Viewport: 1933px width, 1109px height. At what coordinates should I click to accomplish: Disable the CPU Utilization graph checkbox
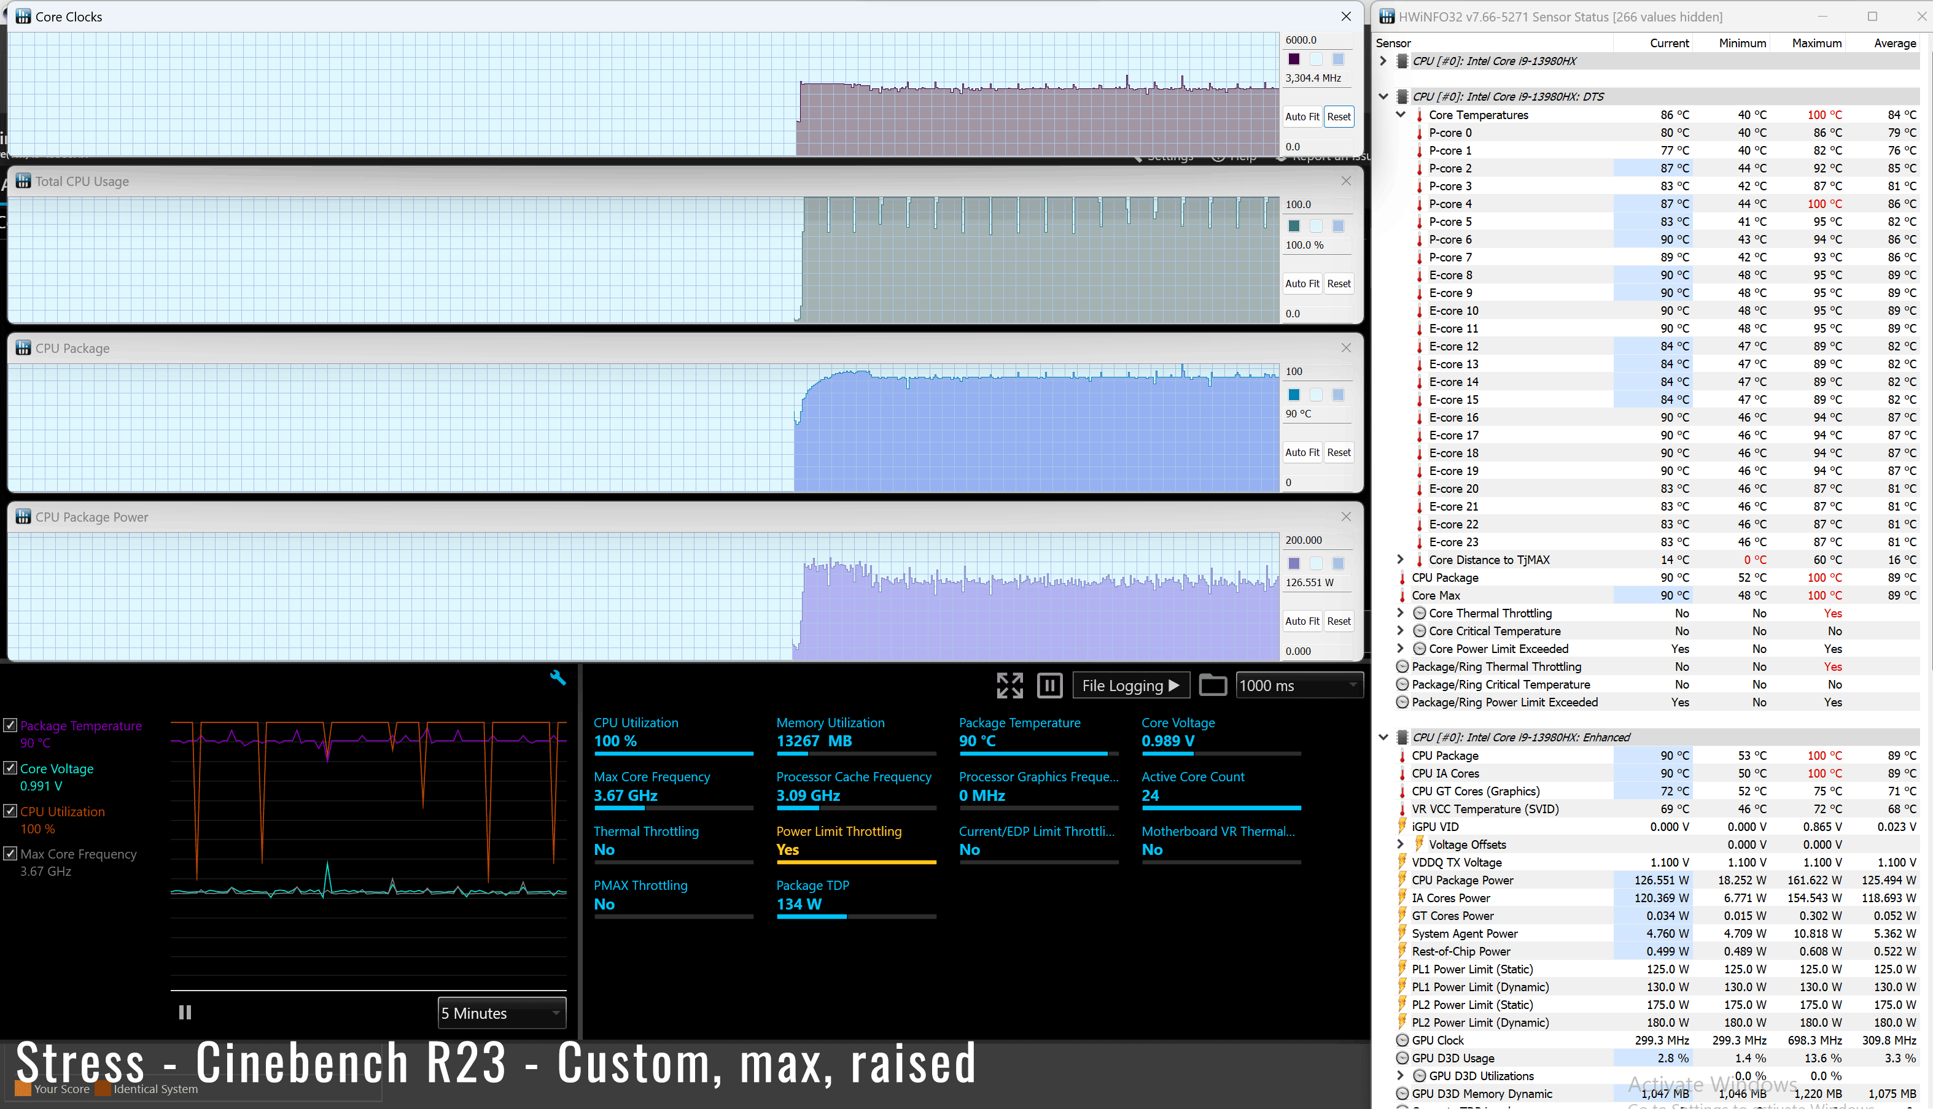click(x=10, y=810)
